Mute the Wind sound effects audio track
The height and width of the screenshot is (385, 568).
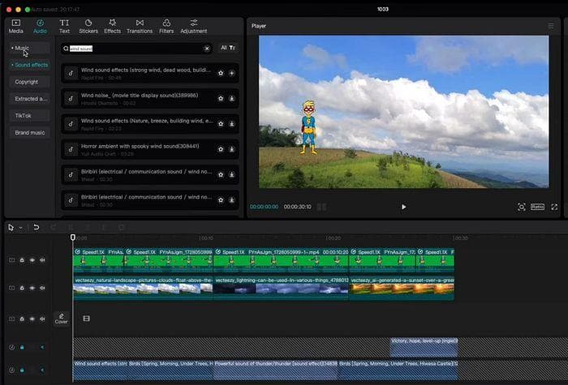(42, 370)
